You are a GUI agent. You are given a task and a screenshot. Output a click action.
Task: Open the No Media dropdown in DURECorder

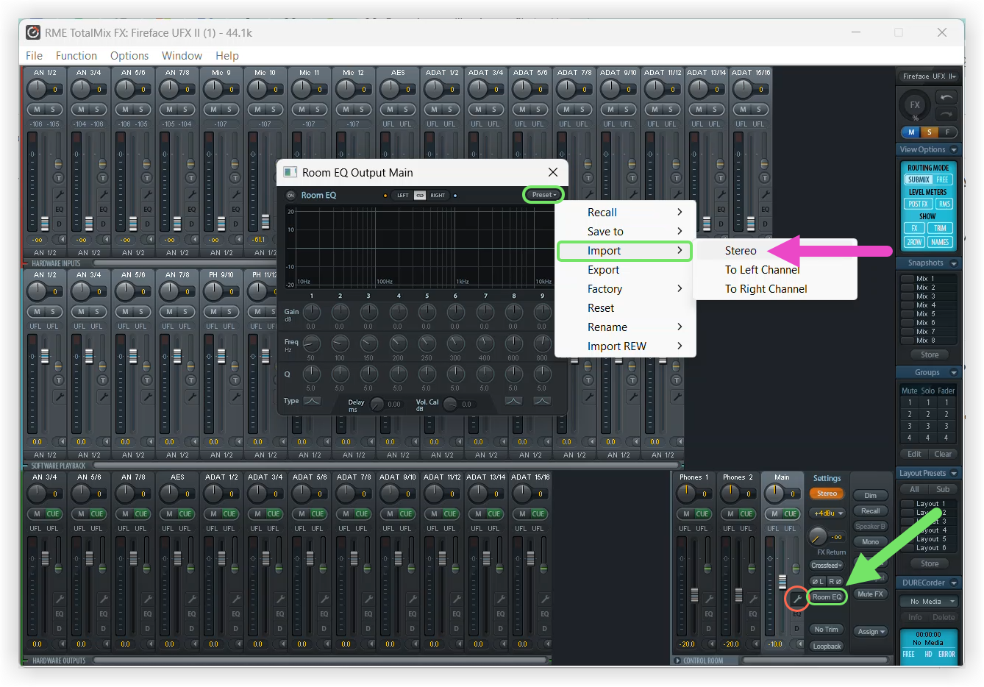(930, 602)
